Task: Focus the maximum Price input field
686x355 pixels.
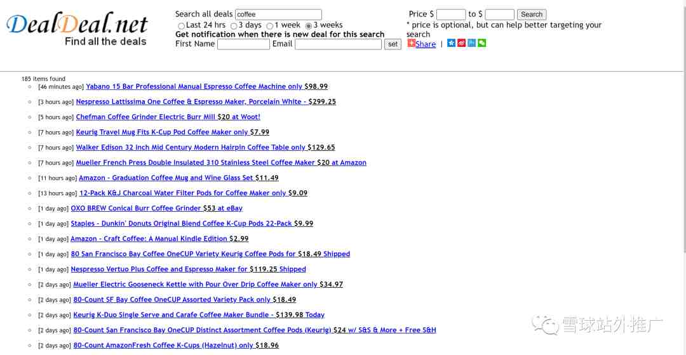Action: pos(500,15)
